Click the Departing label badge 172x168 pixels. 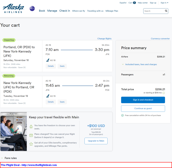click(9, 40)
